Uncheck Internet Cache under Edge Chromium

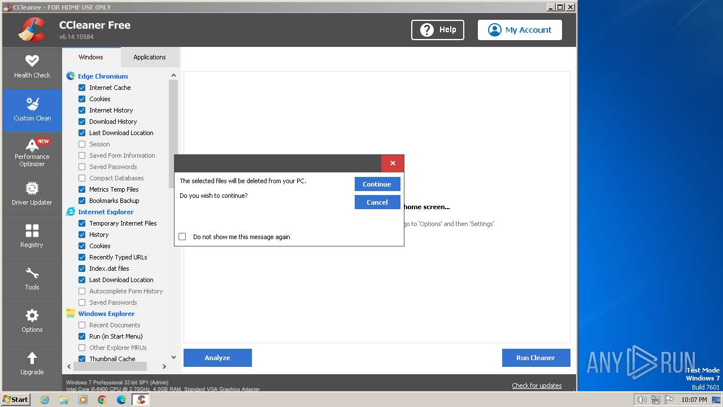(82, 88)
